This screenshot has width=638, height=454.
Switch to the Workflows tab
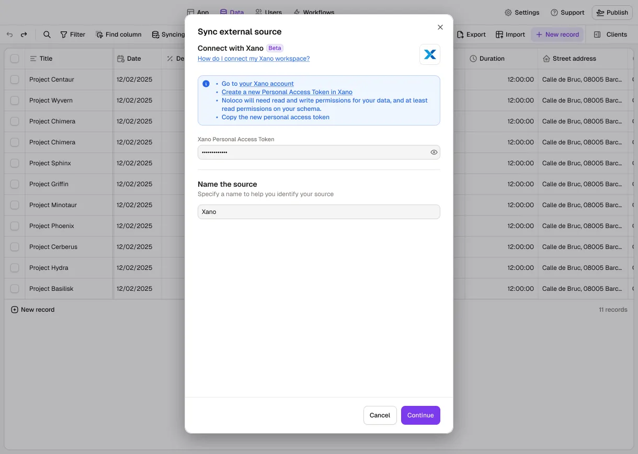pos(314,12)
